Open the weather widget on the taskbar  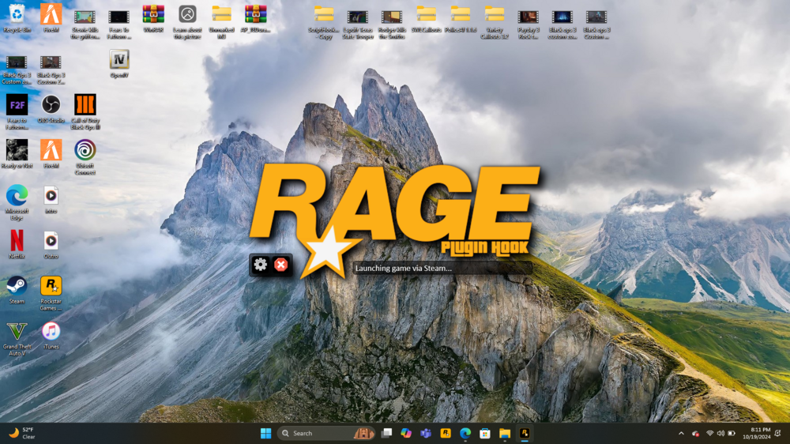coord(21,434)
